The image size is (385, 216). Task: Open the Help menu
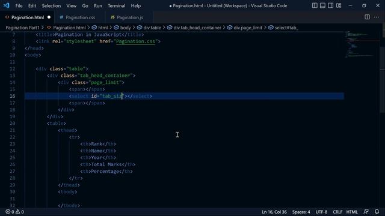pos(135,5)
